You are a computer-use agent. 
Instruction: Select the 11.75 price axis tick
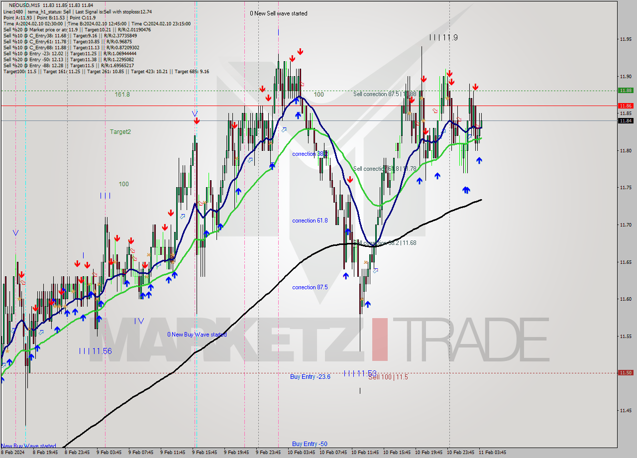point(626,188)
